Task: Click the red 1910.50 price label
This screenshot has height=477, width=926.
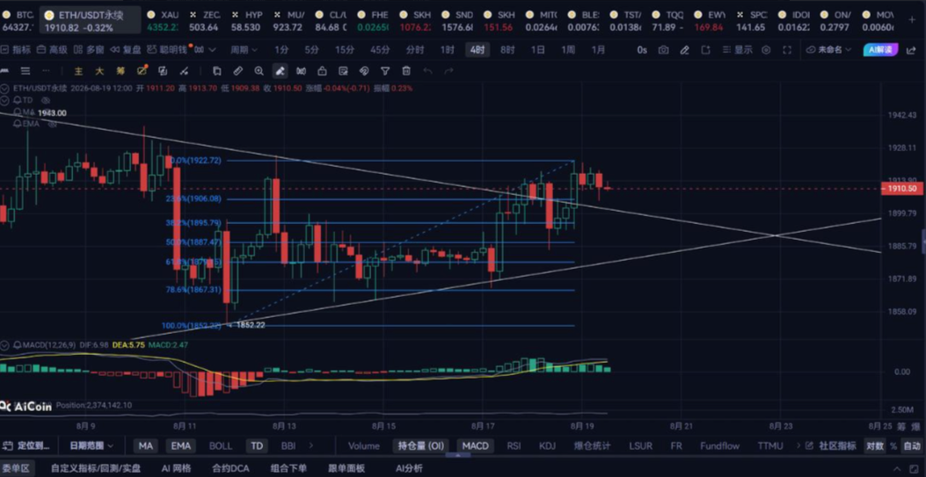Action: tap(901, 189)
